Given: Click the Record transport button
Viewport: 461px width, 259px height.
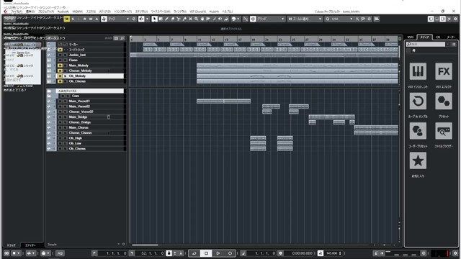Looking at the screenshot, I should pyautogui.click(x=230, y=253).
